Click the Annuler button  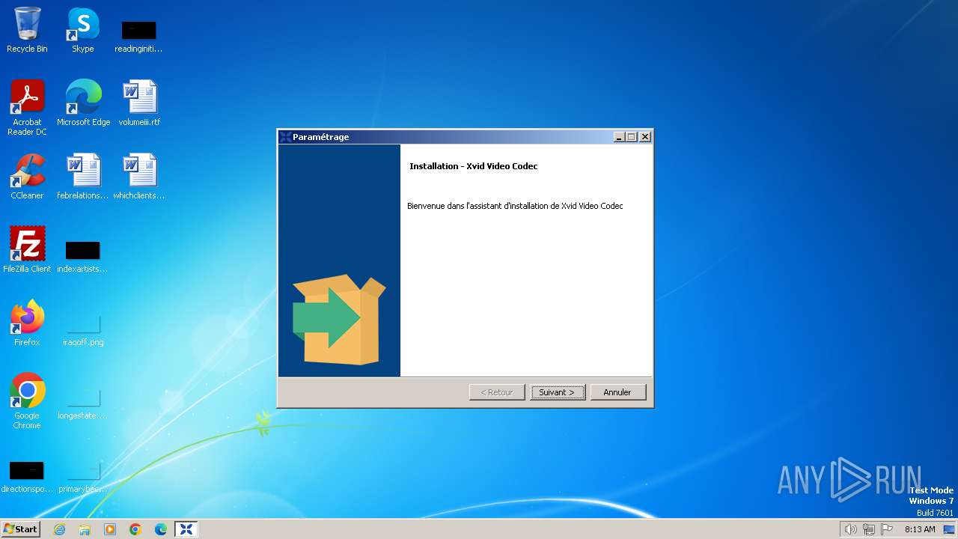click(618, 392)
